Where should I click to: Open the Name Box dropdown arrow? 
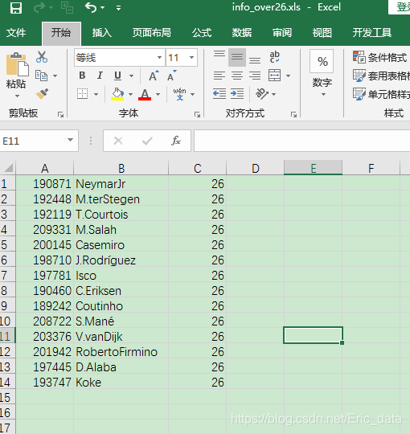point(71,141)
